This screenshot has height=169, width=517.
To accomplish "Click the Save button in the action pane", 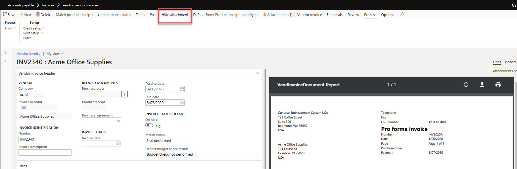I will 9,15.
